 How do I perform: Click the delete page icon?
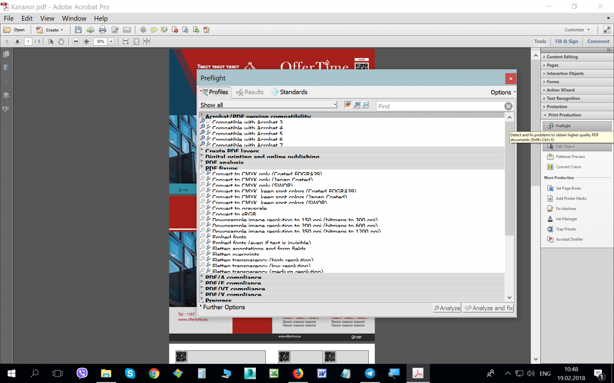pyautogui.click(x=175, y=30)
